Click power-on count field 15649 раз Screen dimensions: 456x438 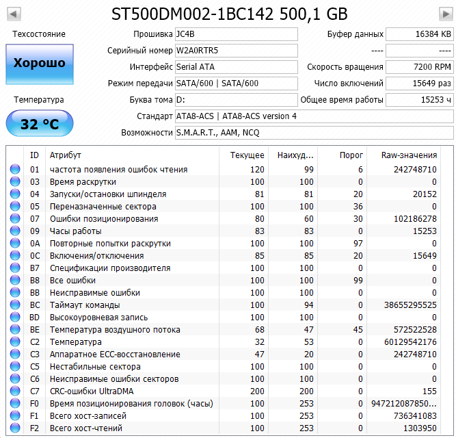pyautogui.click(x=419, y=83)
